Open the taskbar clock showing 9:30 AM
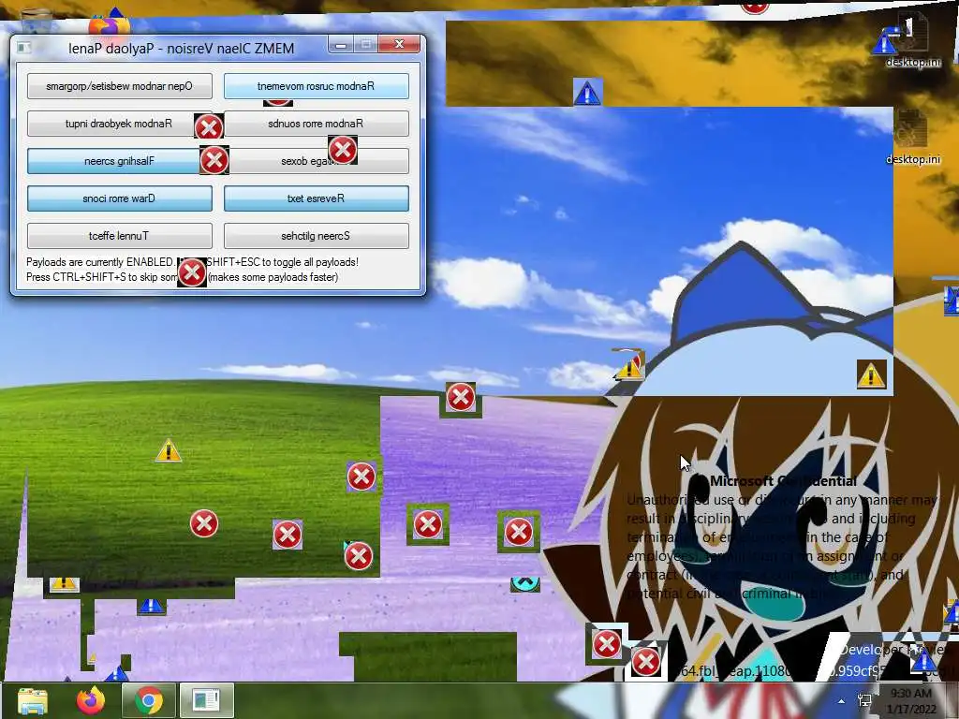 pos(911,701)
